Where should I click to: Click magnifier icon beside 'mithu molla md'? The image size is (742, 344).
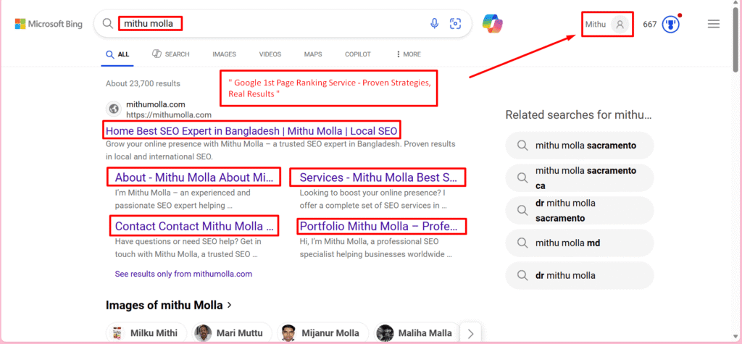[x=522, y=243]
